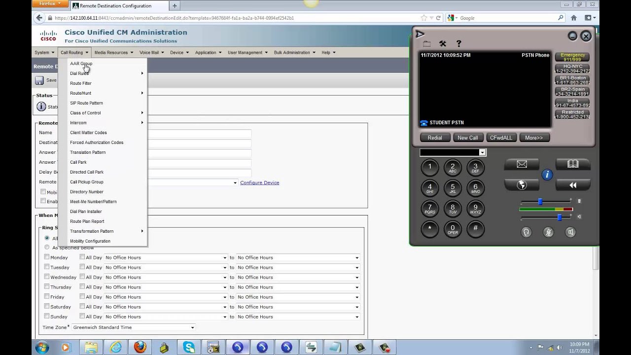Open the Media Resources menu

(x=114, y=52)
